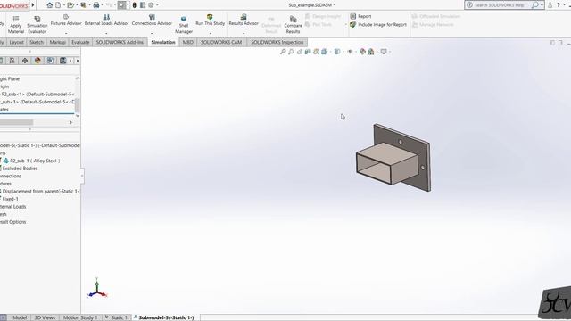
Task: Click Apply Scene icon
Action: point(371,52)
